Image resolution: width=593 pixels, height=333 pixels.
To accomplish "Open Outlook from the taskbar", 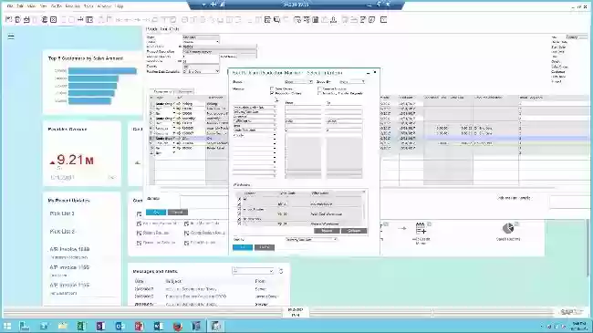I will (120, 327).
